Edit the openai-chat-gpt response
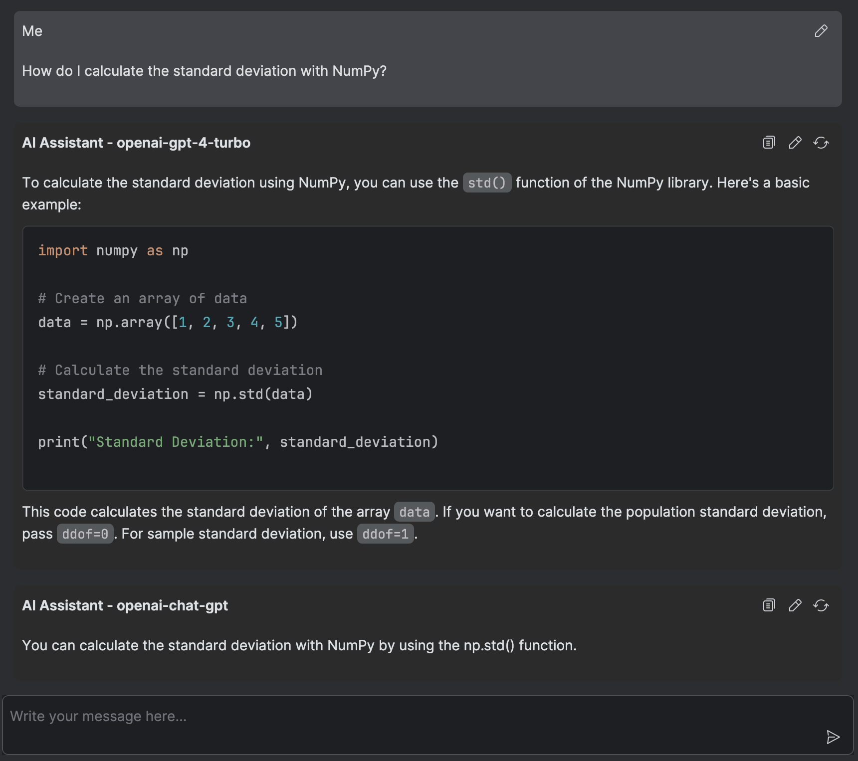This screenshot has height=761, width=858. [795, 605]
